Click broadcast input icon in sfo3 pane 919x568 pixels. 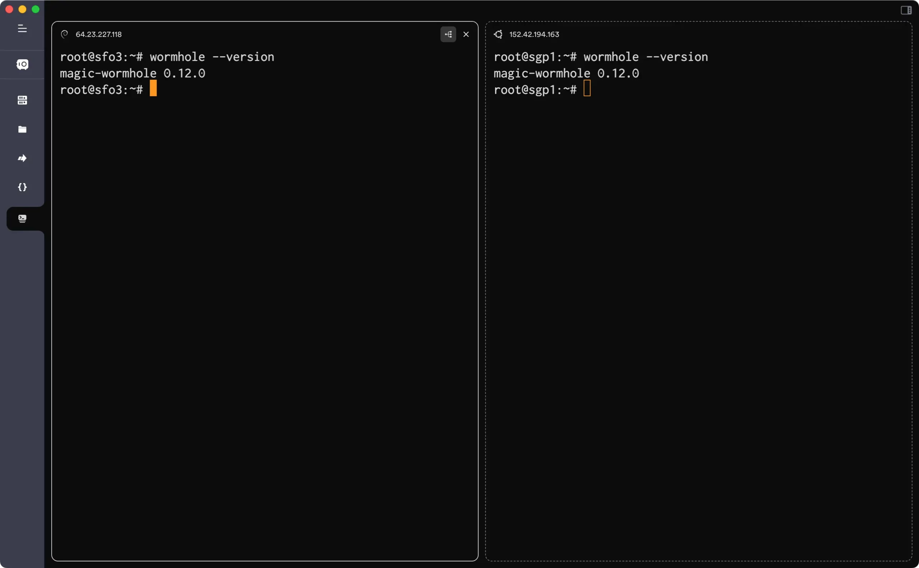(x=448, y=34)
